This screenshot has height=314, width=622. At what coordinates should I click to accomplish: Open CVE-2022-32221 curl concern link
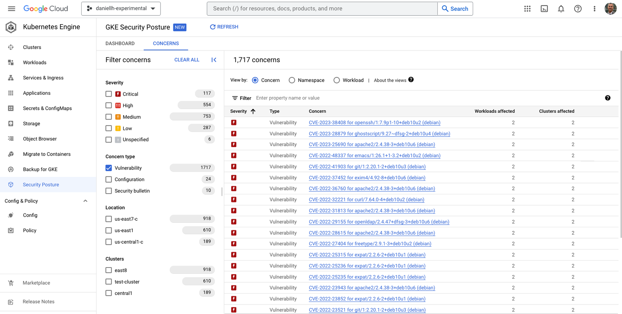tap(366, 199)
